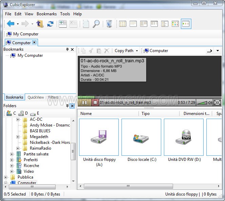Expand the RaimaRadio folder
225x201 pixels.
(x=18, y=148)
